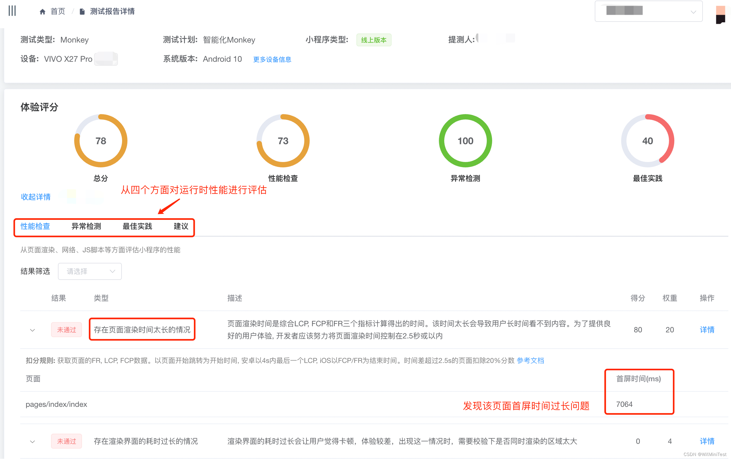Image resolution: width=731 pixels, height=459 pixels.
Task: Click the home icon in breadcrumb
Action: (x=43, y=12)
